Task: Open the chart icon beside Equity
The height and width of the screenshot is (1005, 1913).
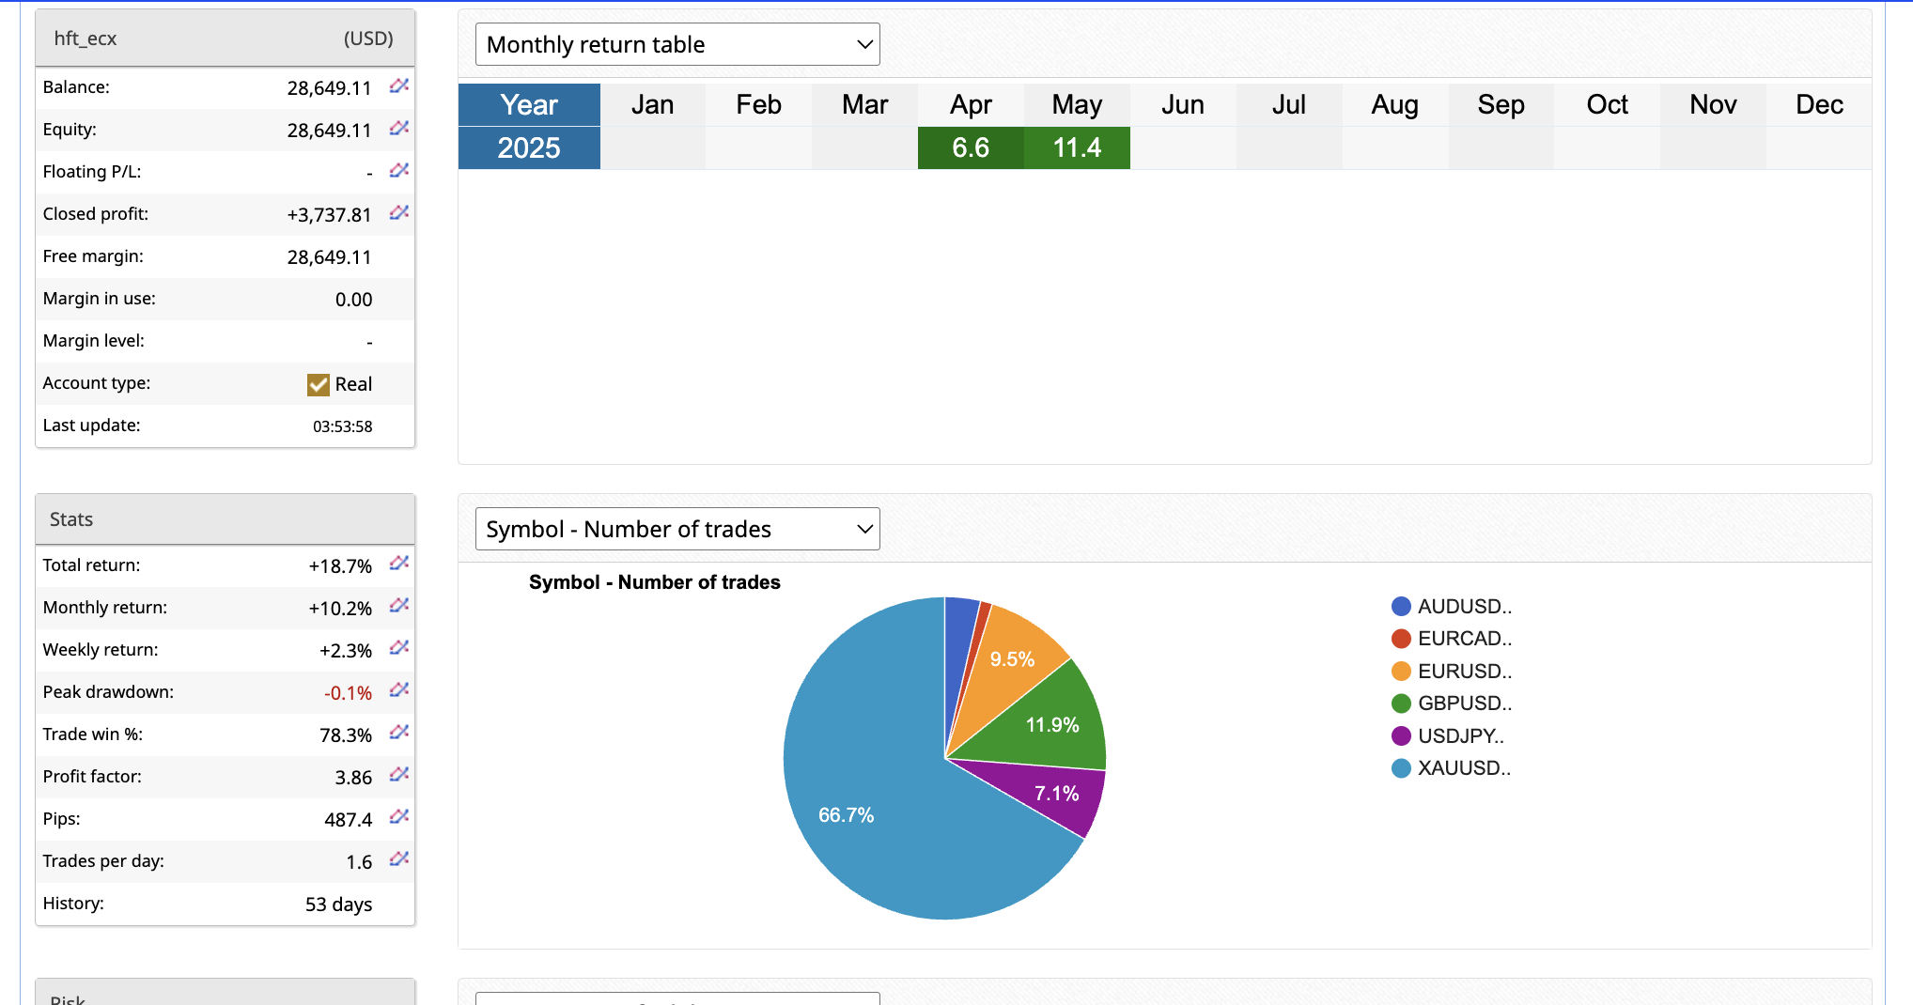Action: (x=399, y=129)
